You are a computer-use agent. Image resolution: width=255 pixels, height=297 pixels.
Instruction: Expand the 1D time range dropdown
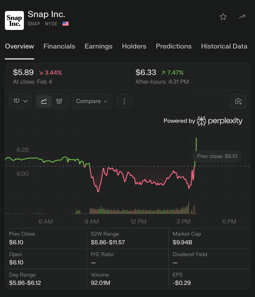tap(20, 101)
